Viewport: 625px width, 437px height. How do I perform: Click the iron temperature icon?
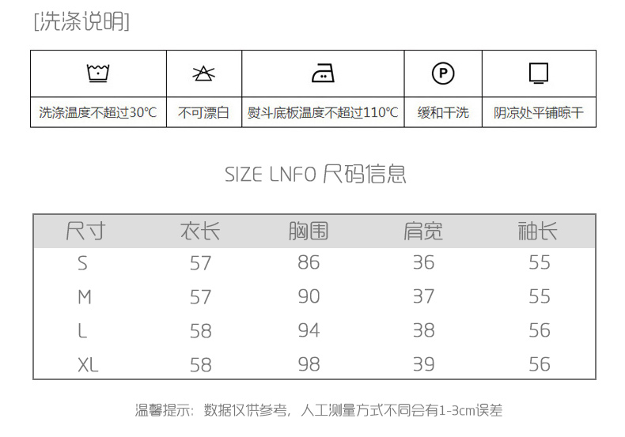click(x=323, y=74)
